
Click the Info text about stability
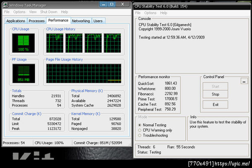pos(218,124)
